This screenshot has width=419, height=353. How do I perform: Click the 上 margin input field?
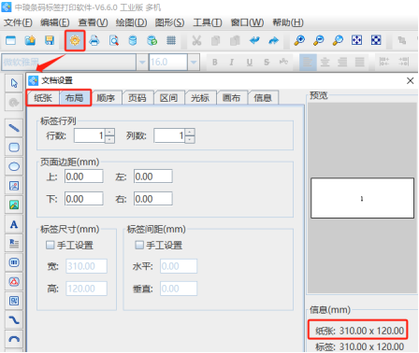(x=84, y=176)
